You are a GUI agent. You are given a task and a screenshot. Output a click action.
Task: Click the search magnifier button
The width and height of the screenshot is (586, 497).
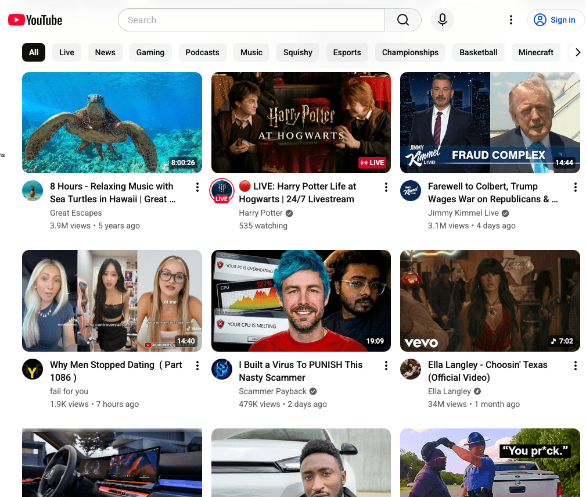(403, 20)
